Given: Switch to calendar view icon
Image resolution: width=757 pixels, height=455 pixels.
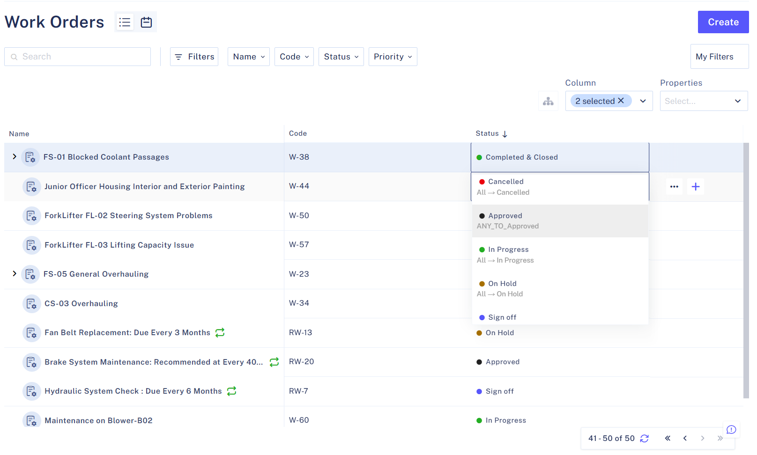Looking at the screenshot, I should (x=146, y=22).
